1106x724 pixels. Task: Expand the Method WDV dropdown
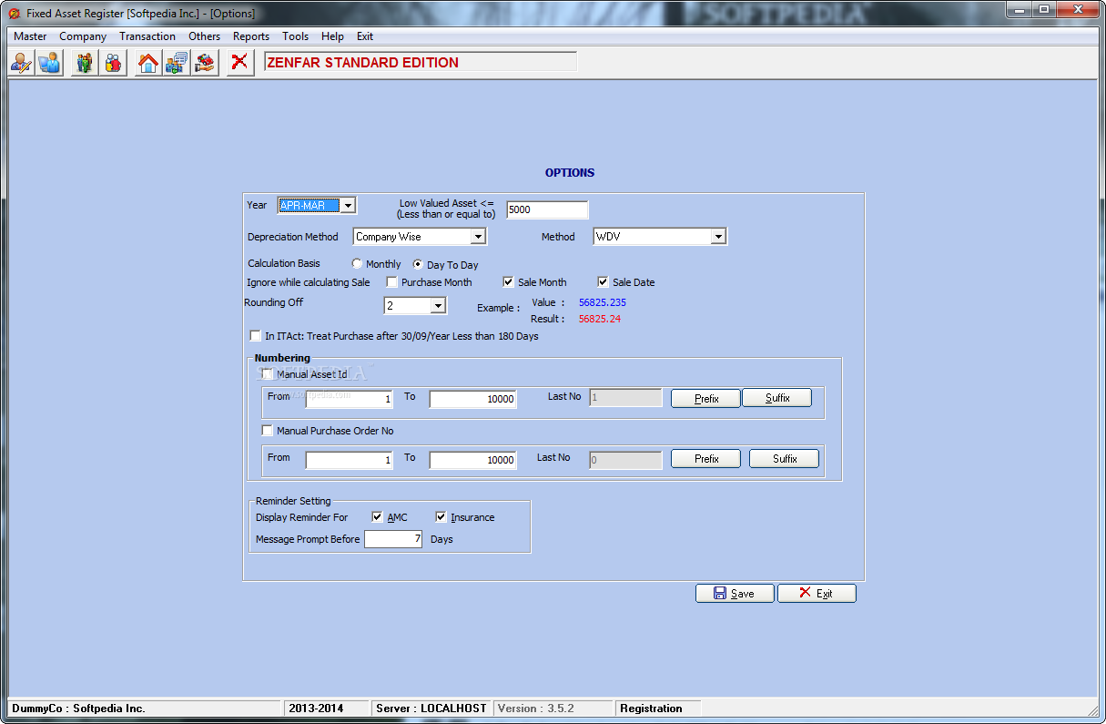[x=718, y=237]
